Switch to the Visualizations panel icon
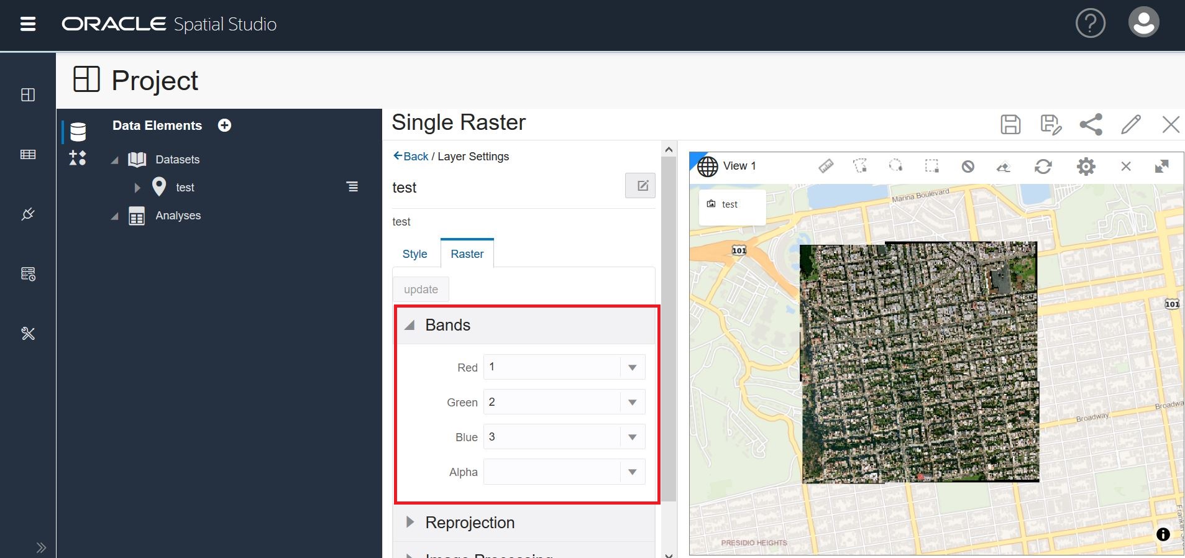The height and width of the screenshot is (558, 1185). (78, 158)
